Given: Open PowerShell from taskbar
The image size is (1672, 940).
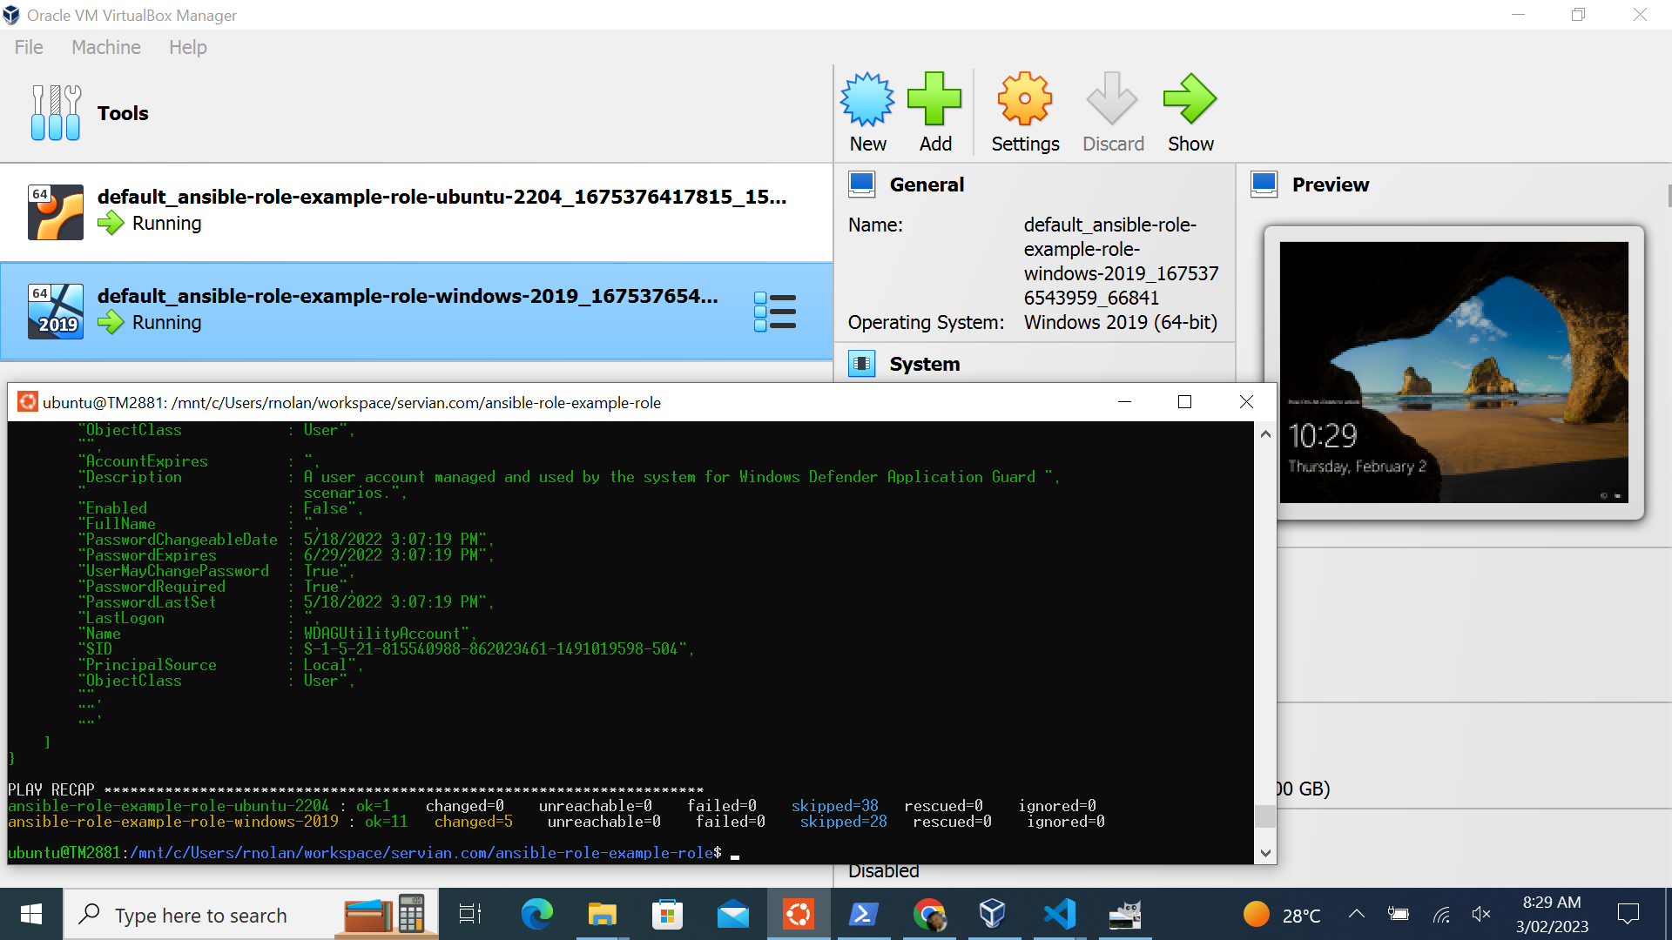Looking at the screenshot, I should click(863, 914).
